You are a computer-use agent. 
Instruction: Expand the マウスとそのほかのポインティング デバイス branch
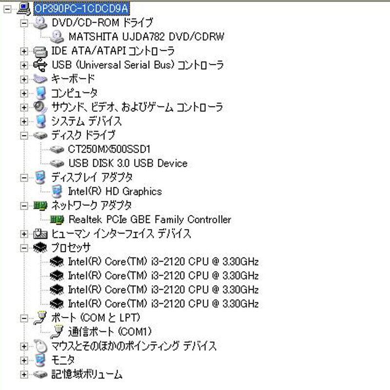24,346
